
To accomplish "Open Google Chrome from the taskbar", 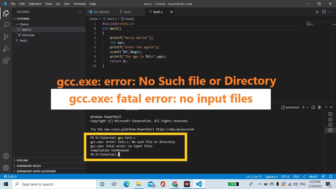I will tap(175, 184).
